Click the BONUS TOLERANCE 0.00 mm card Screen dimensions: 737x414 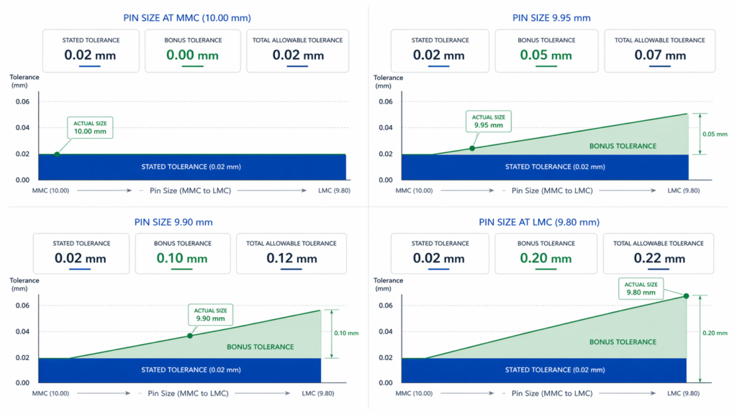(x=192, y=50)
